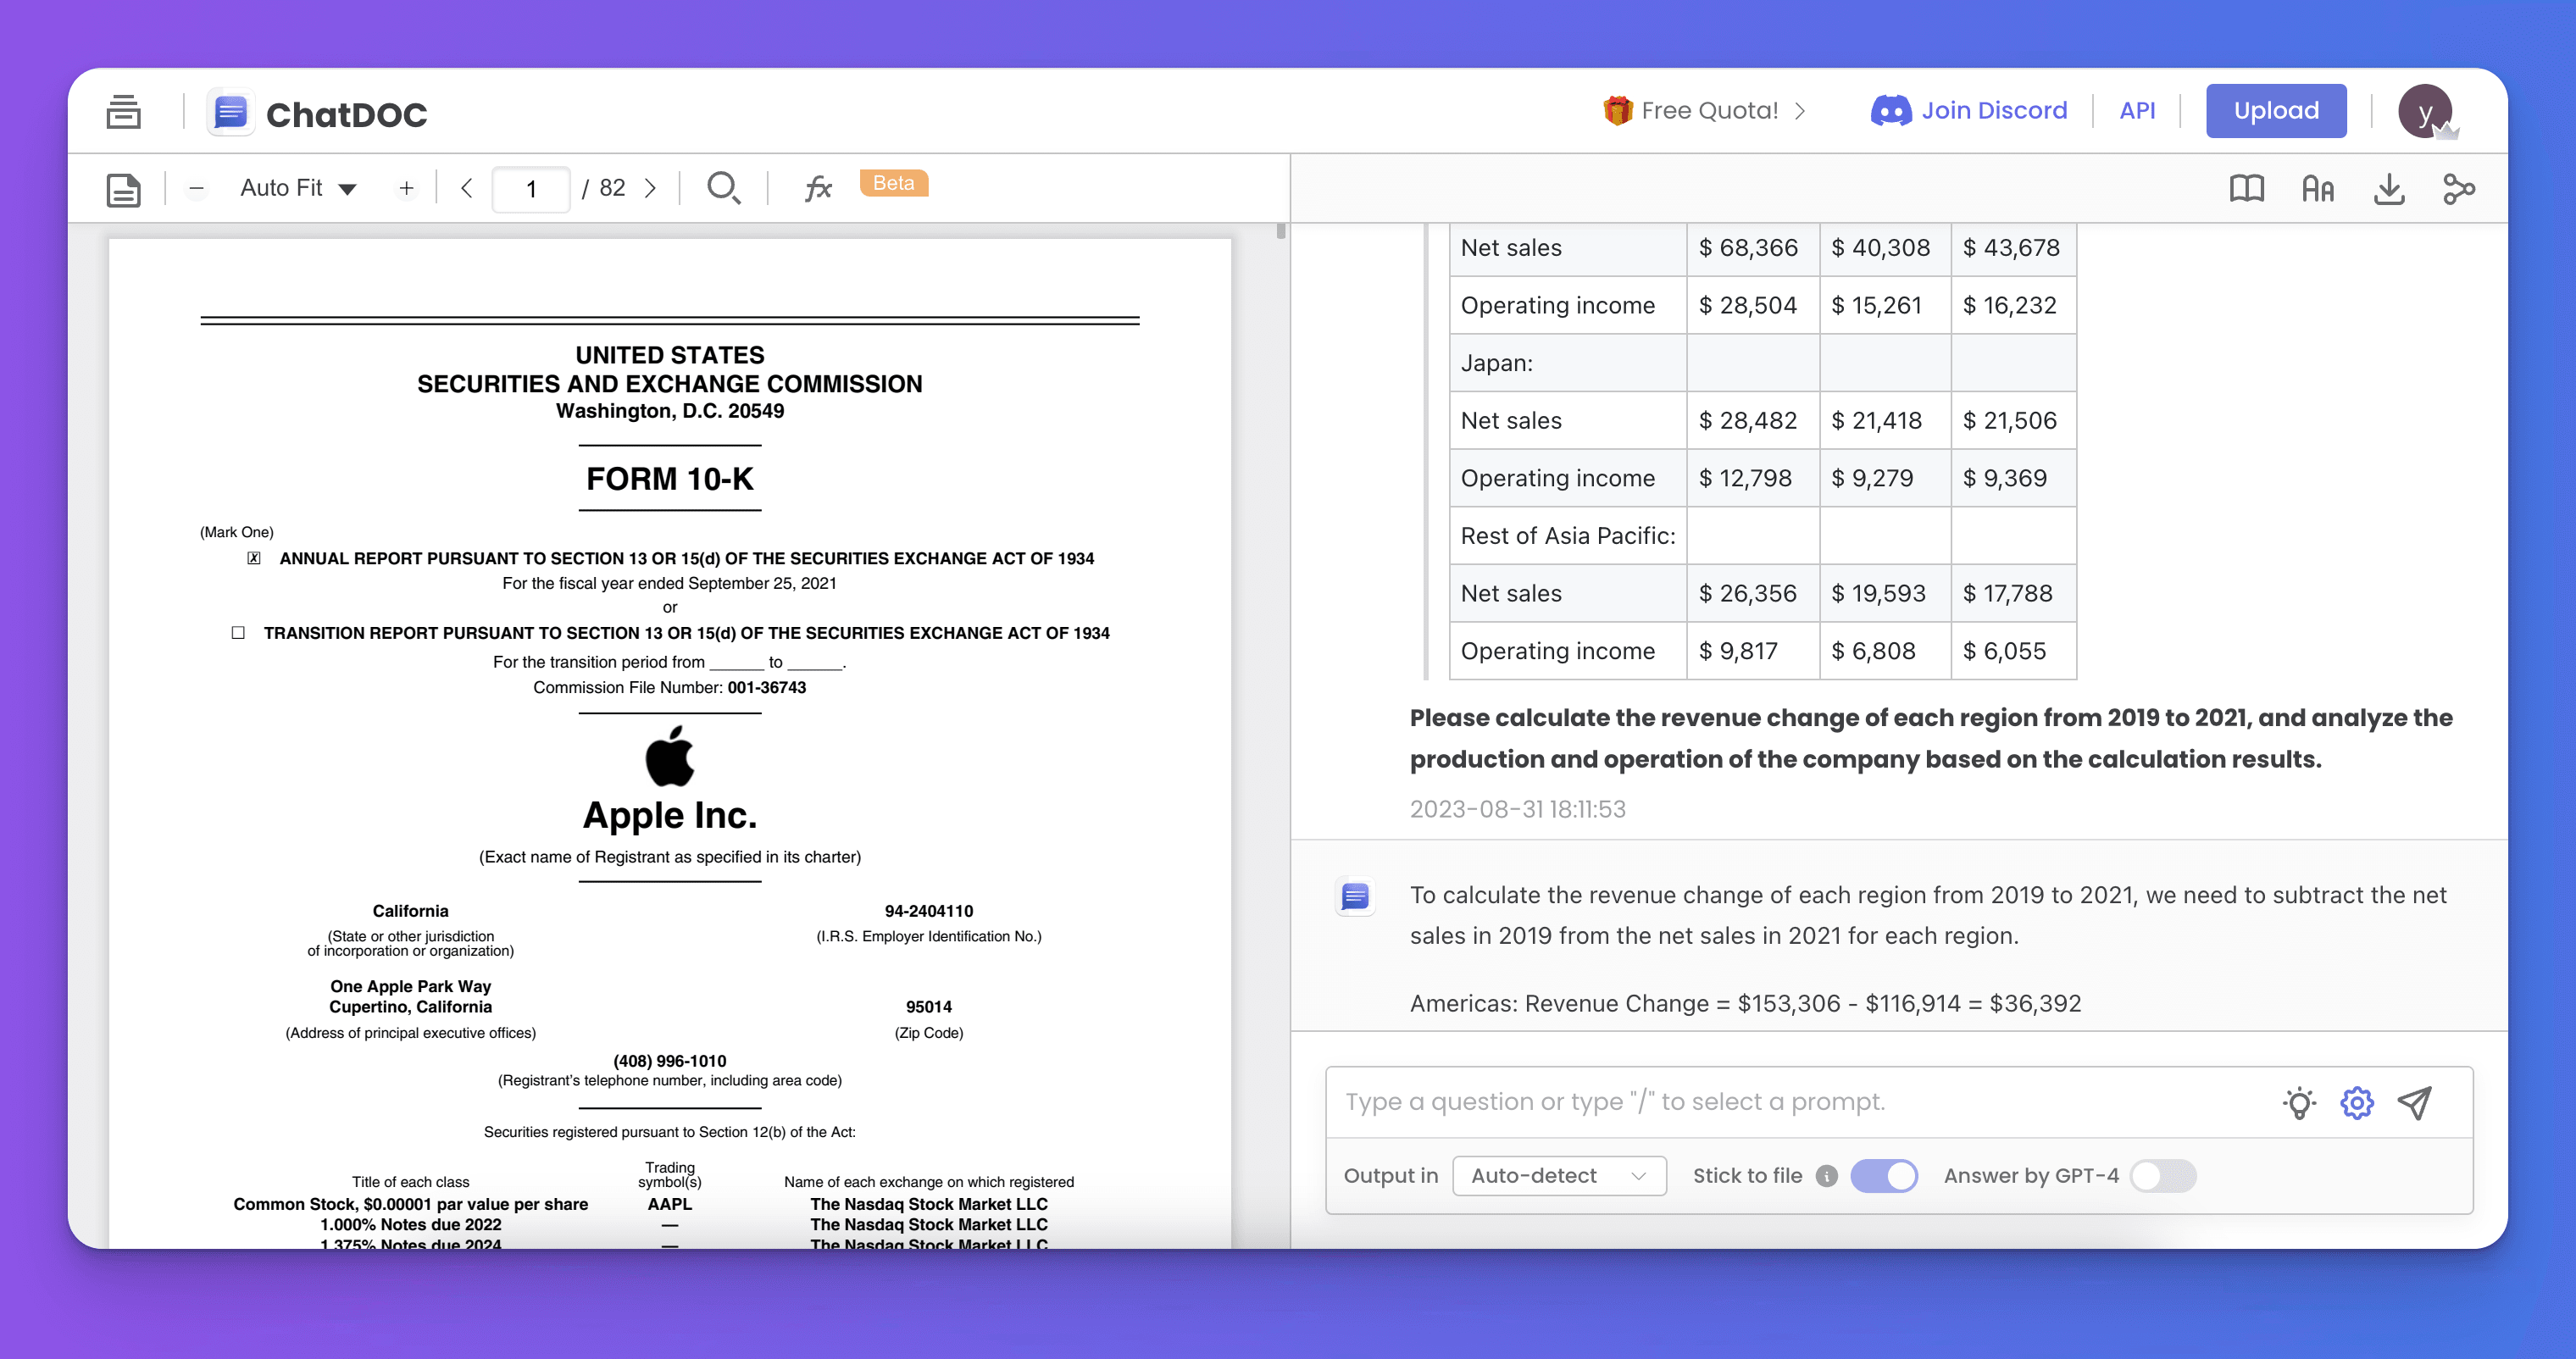Open the Auto Fit zoom dropdown
2576x1359 pixels.
click(298, 188)
